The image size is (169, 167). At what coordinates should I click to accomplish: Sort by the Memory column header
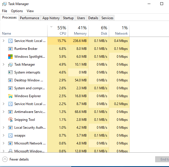(78, 31)
